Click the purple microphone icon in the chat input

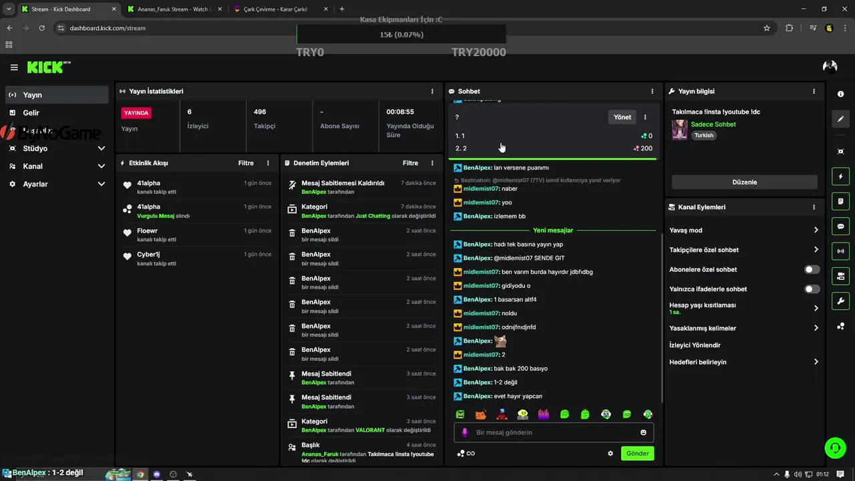[465, 432]
